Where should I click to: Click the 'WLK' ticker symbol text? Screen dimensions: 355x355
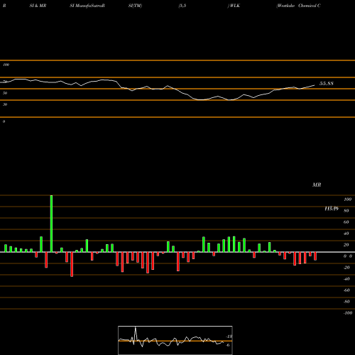click(x=235, y=6)
